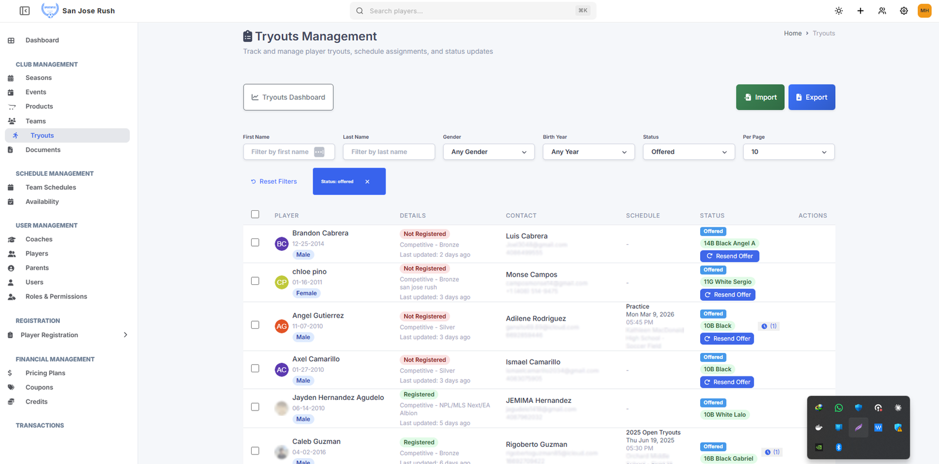
Task: Click the MH user avatar
Action: pos(924,11)
